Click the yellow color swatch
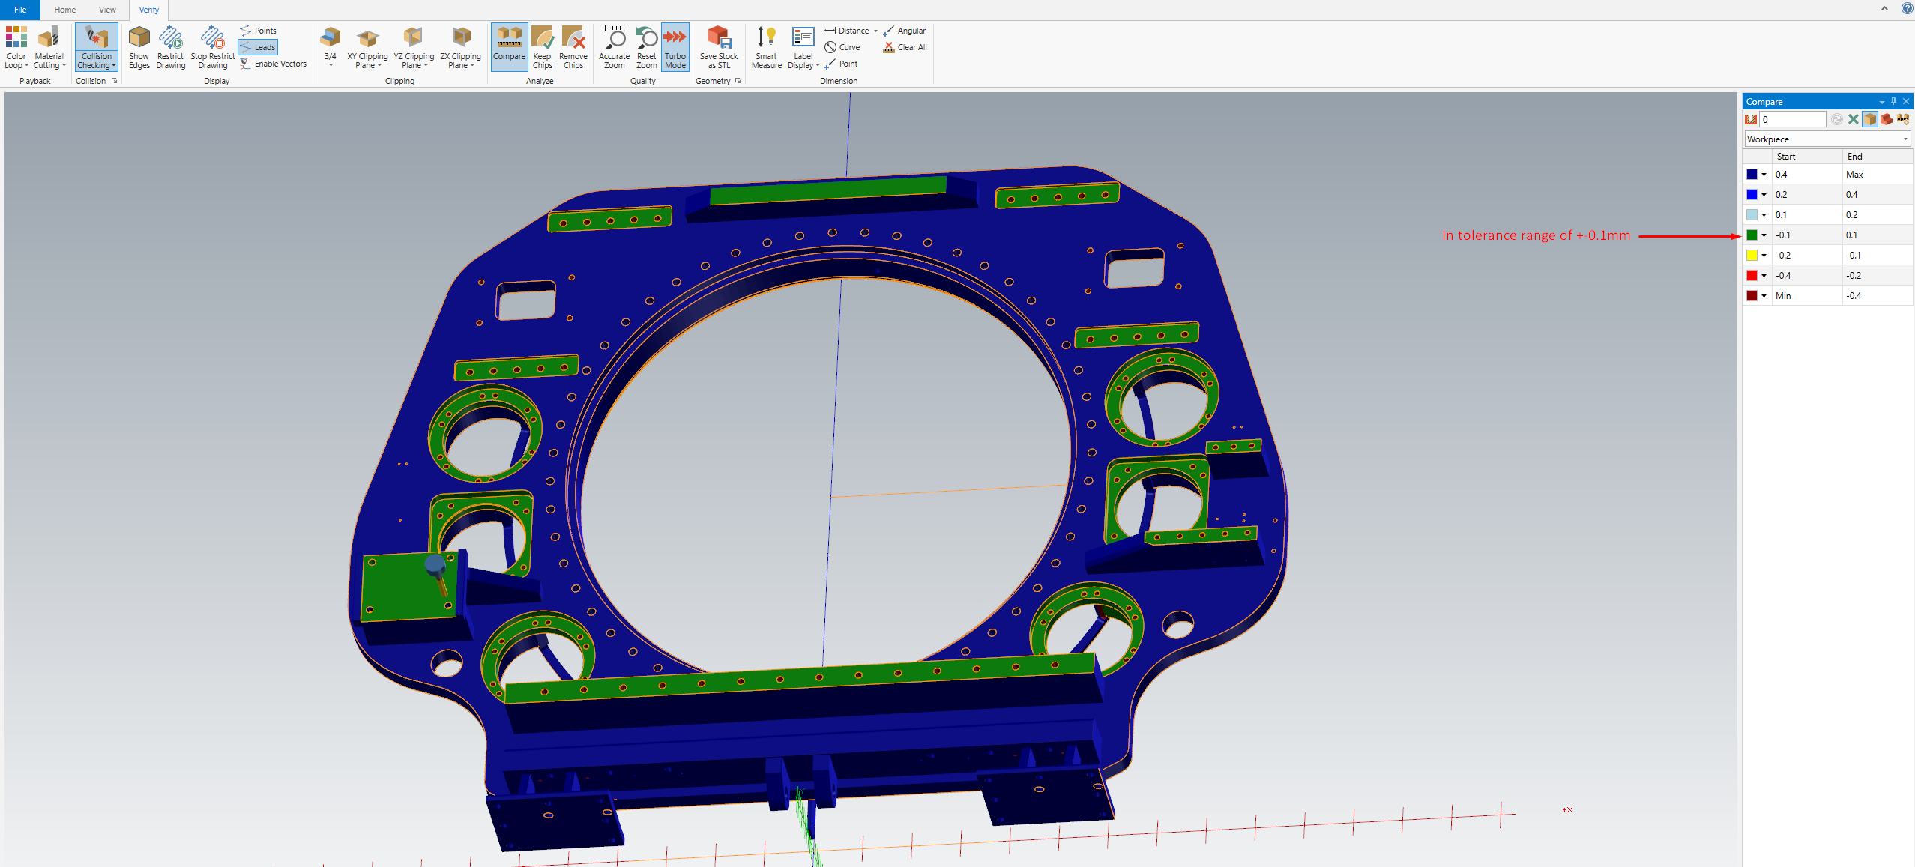 [x=1752, y=255]
